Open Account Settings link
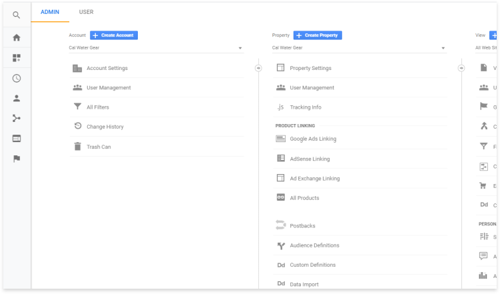 pos(107,68)
